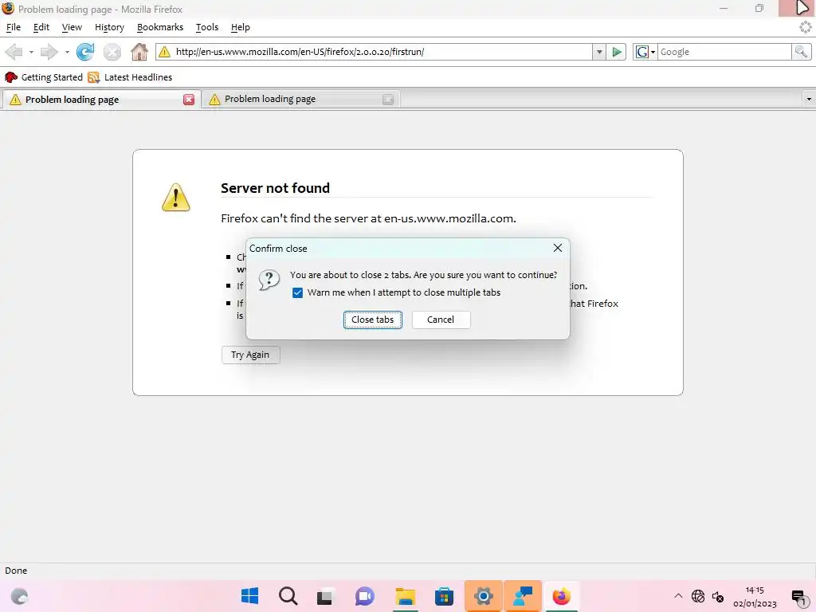Open the notification center icon
This screenshot has width=816, height=612.
(798, 597)
